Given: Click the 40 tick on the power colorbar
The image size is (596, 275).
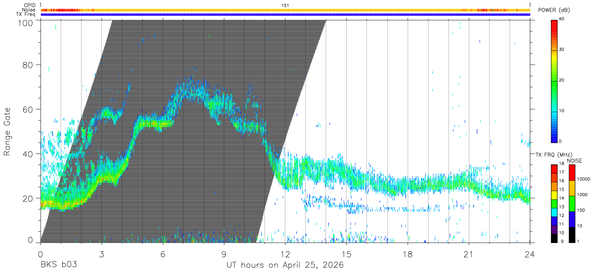Looking at the screenshot, I should [562, 19].
